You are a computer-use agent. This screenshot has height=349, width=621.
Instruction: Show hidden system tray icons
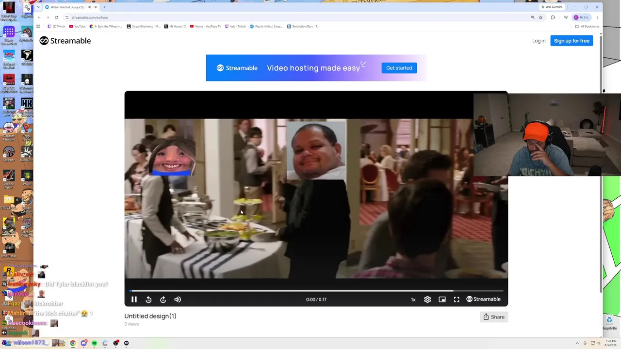click(577, 343)
